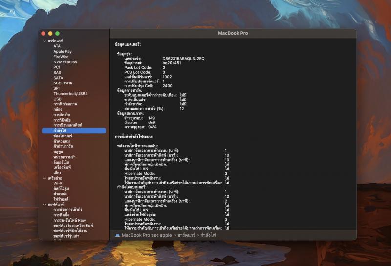Open the SCSI ขนาน entry

[x=63, y=83]
